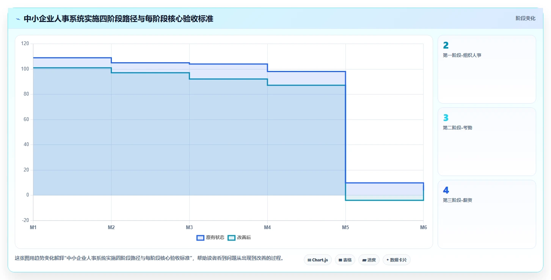This screenshot has width=551, height=280.
Task: Click the M2 x-axis label
Action: click(111, 227)
